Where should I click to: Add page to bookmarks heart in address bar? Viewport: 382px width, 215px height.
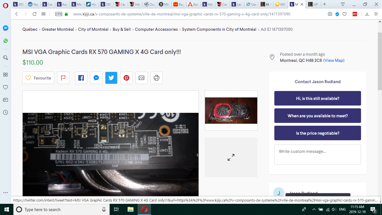click(345, 14)
